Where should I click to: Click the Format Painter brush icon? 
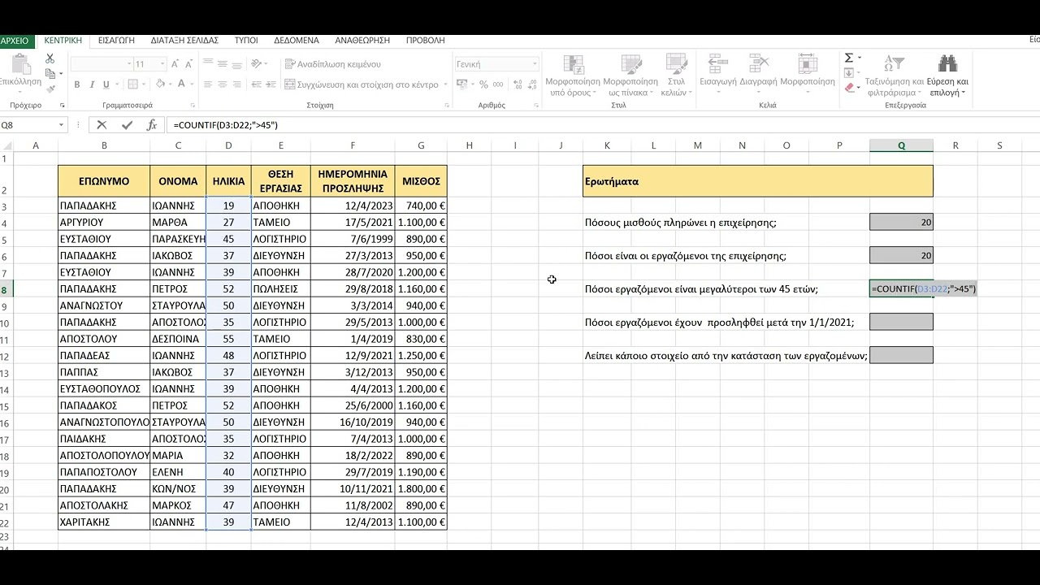tap(50, 89)
